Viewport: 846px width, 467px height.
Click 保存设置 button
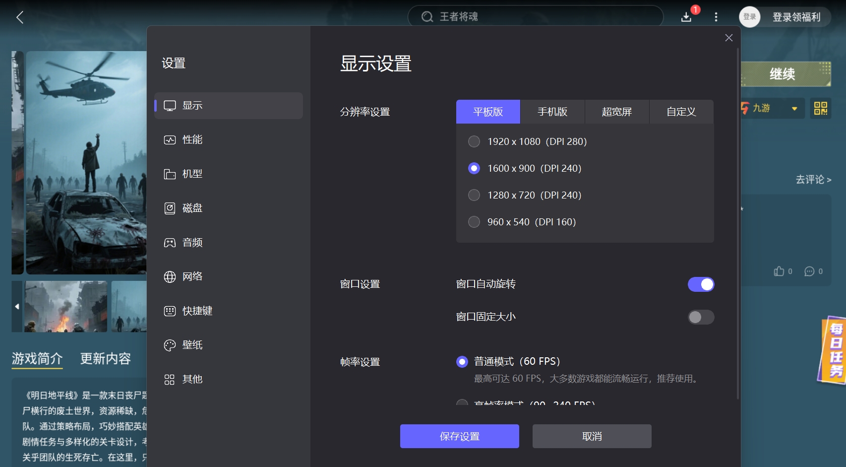coord(460,436)
